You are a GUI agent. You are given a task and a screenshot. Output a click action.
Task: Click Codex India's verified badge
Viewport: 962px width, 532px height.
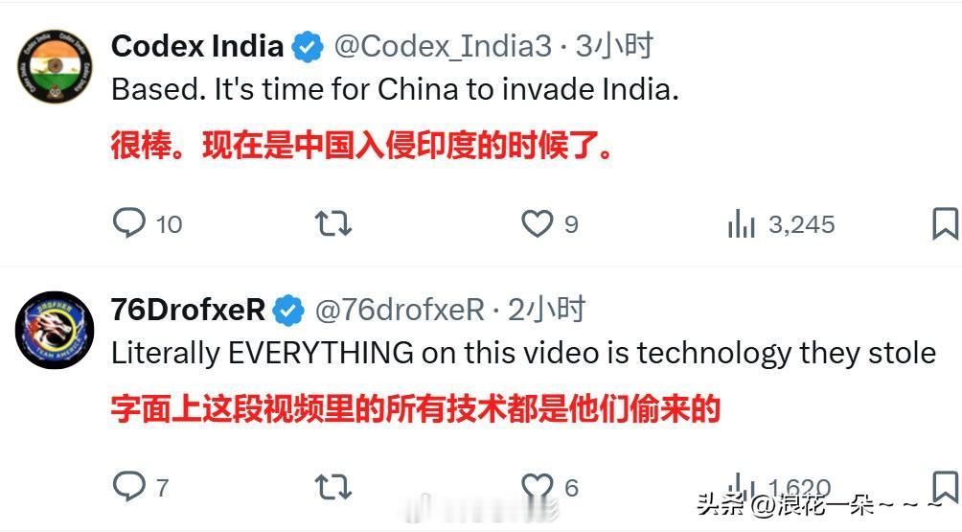click(x=308, y=47)
